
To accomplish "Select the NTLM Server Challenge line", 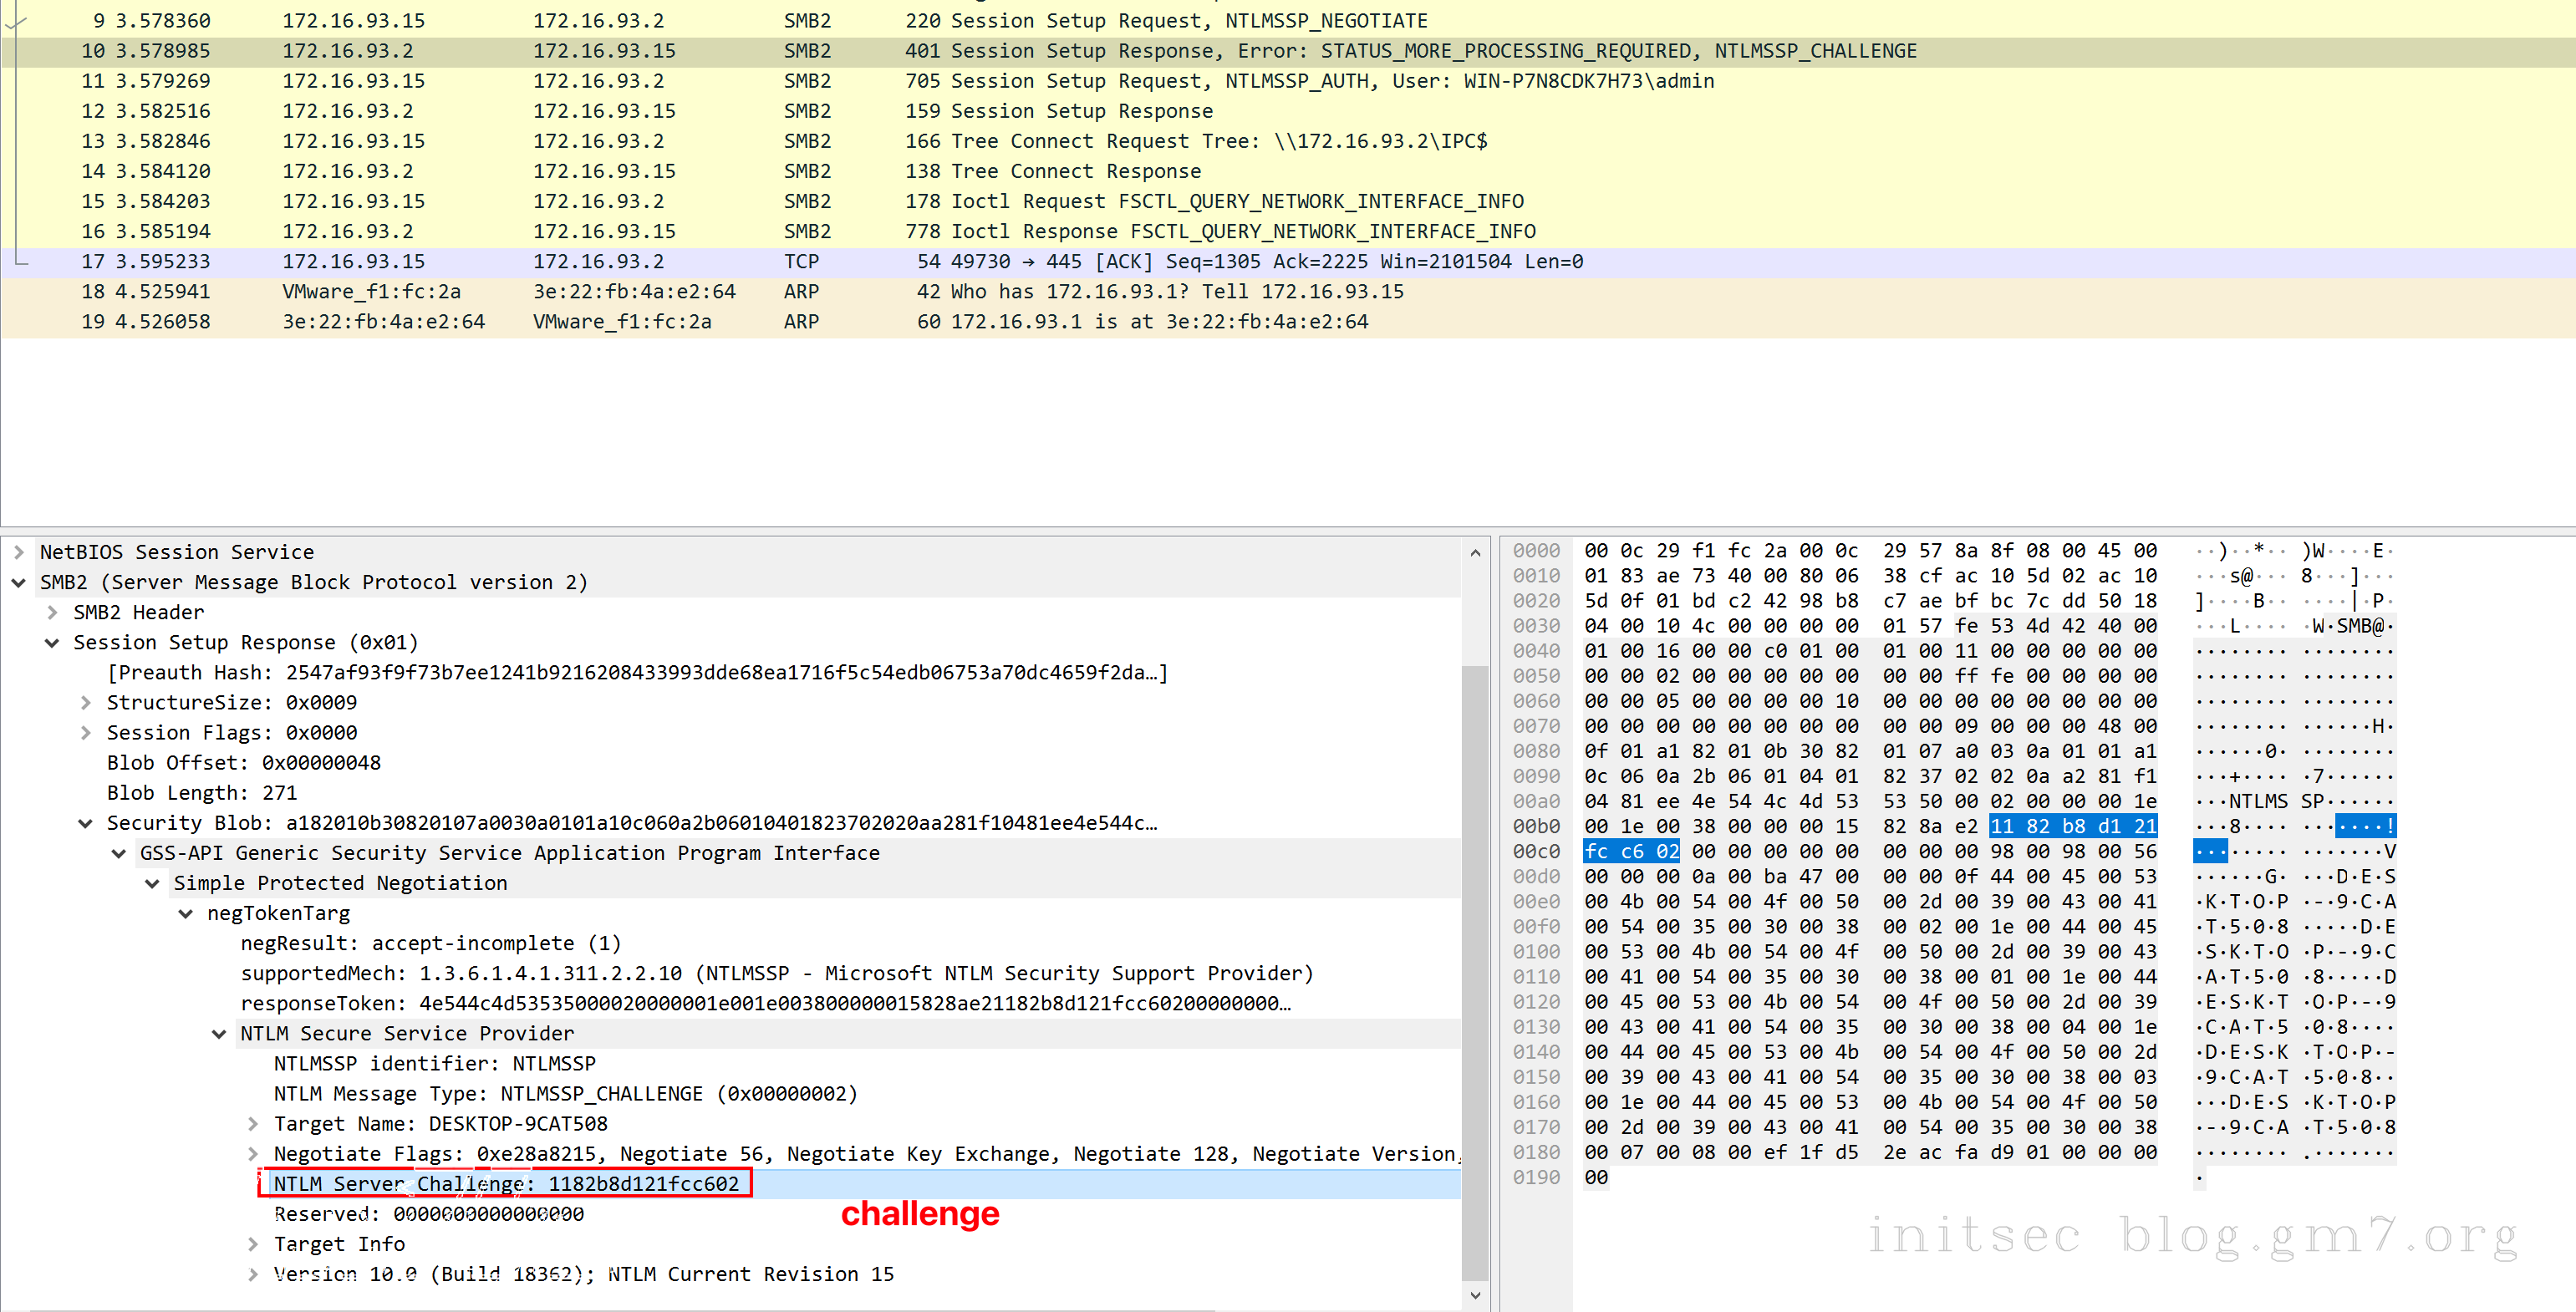I will 506,1183.
